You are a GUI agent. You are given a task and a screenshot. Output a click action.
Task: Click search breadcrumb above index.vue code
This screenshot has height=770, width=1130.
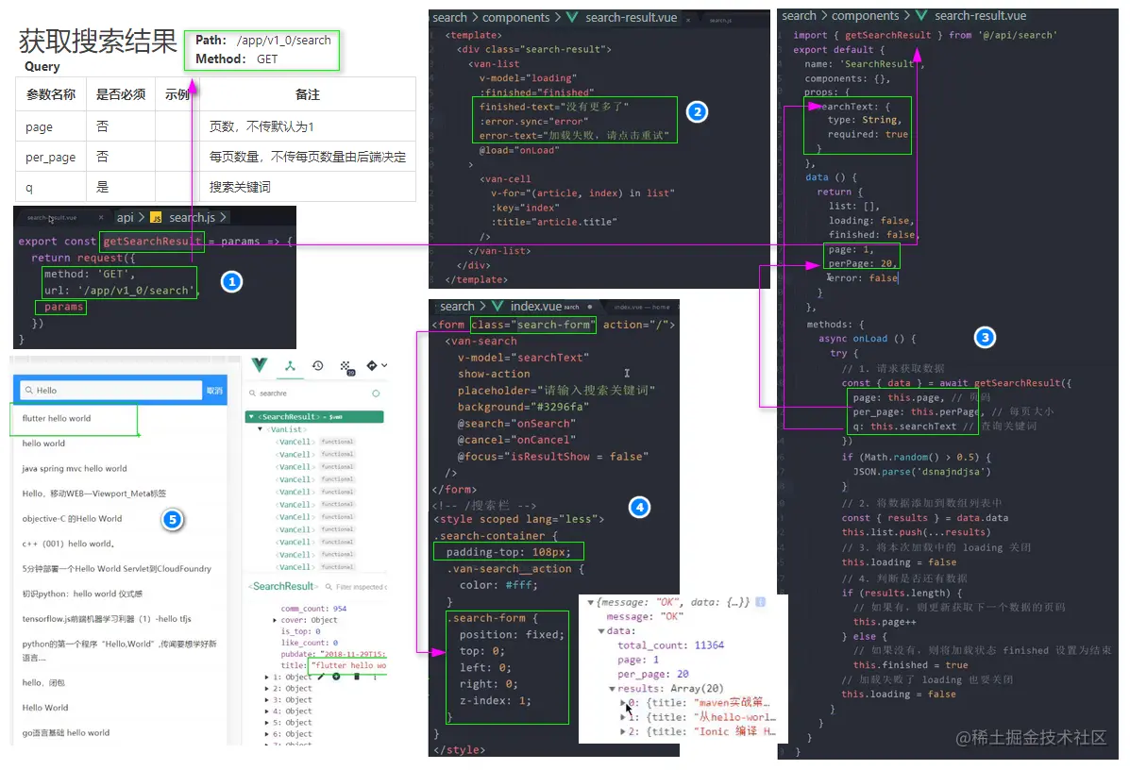point(458,307)
